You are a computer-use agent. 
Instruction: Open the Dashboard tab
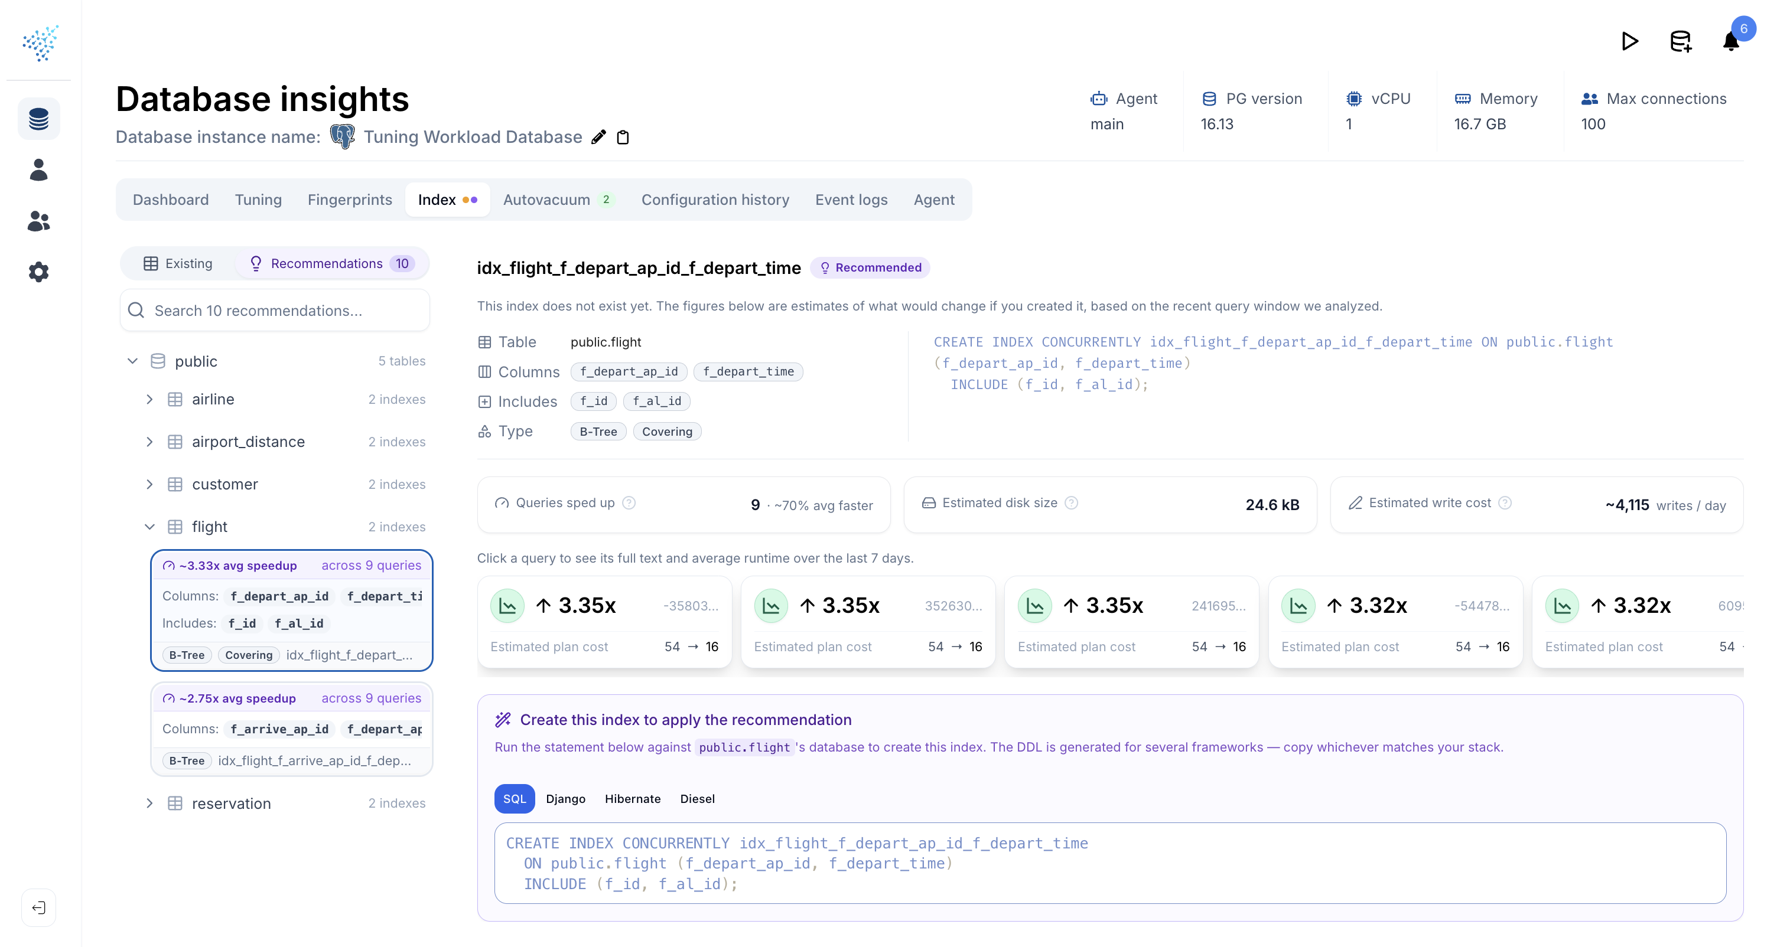tap(170, 200)
